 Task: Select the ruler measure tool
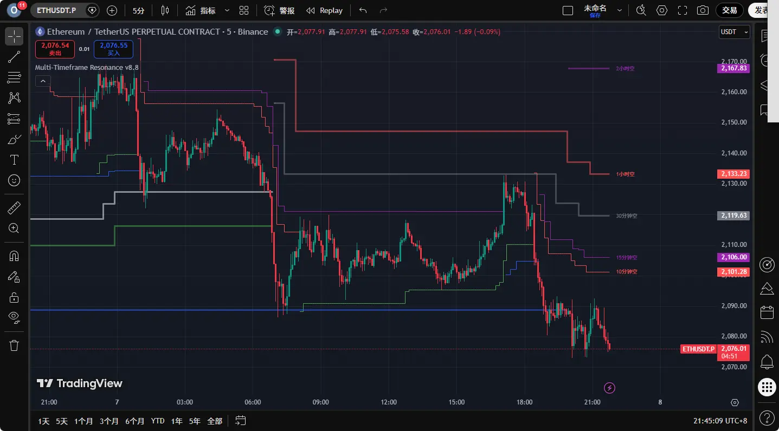coord(14,207)
